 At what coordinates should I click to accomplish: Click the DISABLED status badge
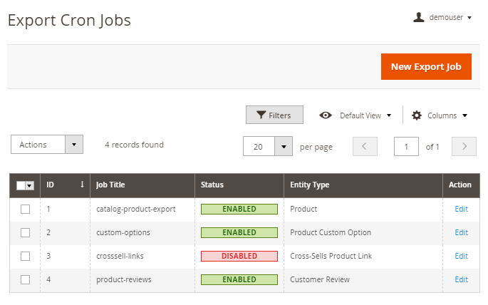(x=239, y=256)
